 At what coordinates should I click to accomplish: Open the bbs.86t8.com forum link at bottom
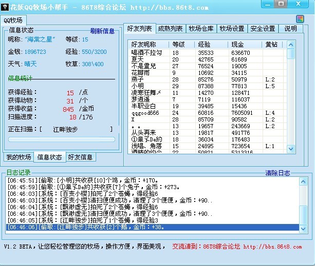(273, 247)
